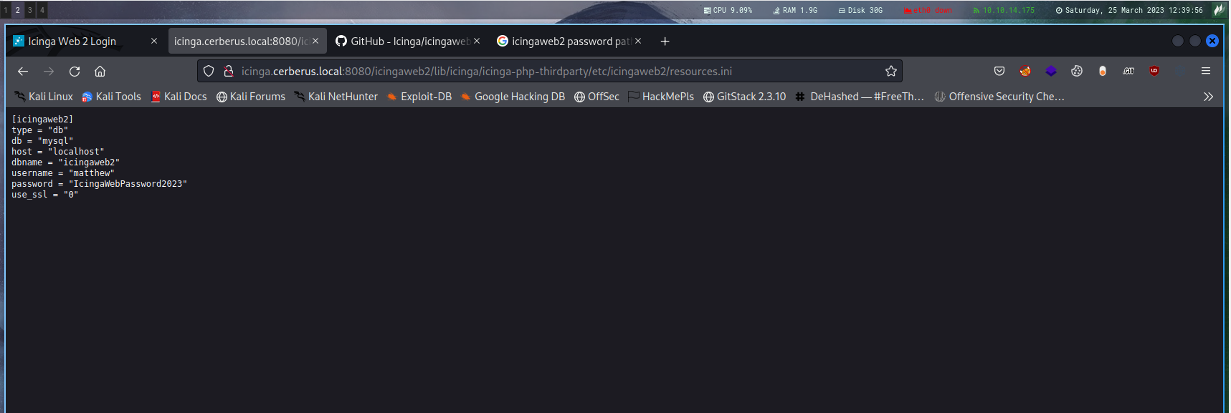Click the red eth0 down indicator
This screenshot has height=413, width=1231.
click(x=928, y=10)
